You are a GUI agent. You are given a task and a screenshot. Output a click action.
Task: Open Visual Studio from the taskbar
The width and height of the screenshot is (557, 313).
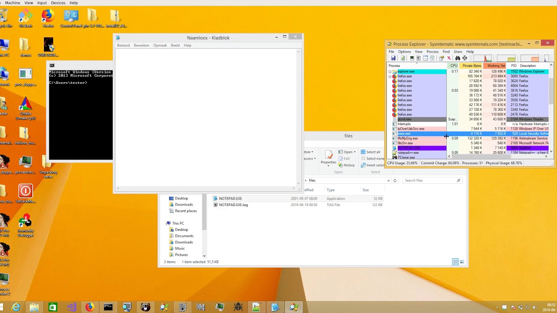click(x=71, y=307)
